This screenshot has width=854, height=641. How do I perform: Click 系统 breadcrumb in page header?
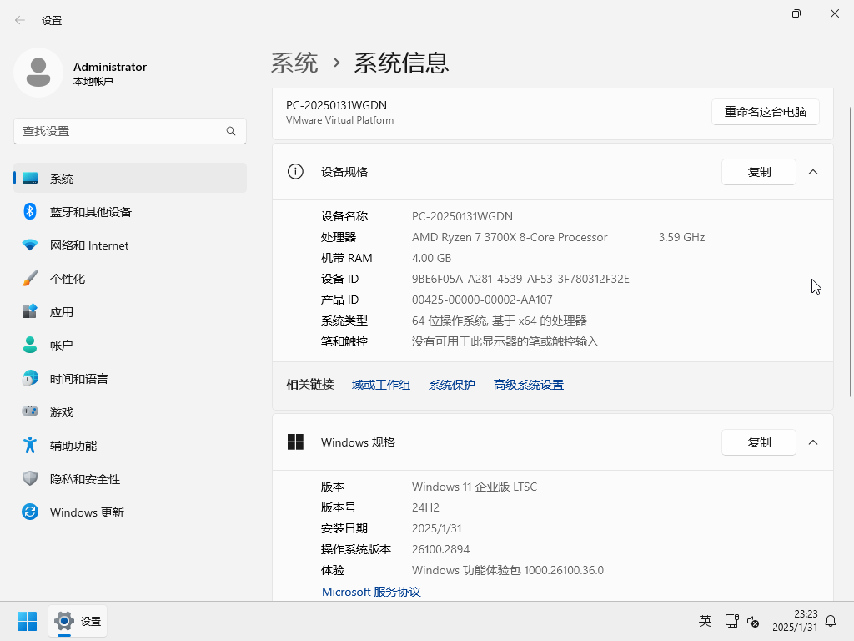click(x=294, y=63)
